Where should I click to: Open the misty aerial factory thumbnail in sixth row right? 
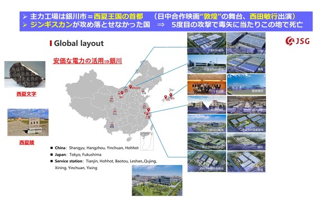point(246,141)
